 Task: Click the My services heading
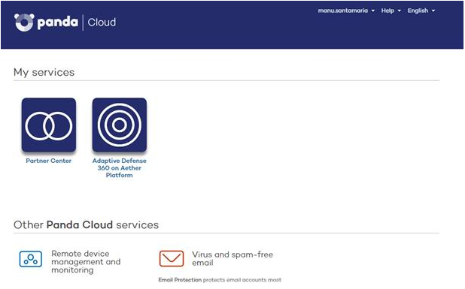(44, 73)
